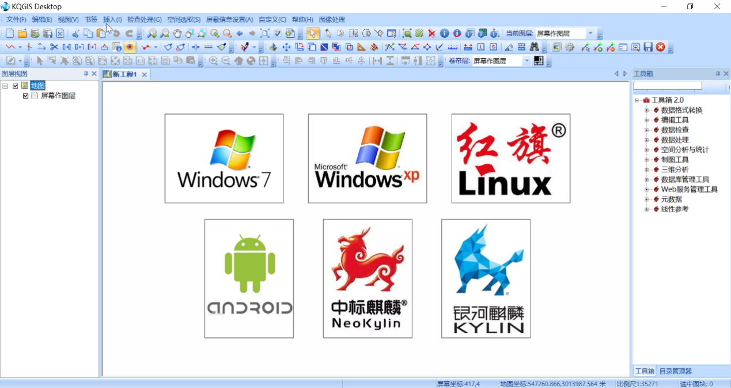Select the scissors cut-line tool

[54, 47]
